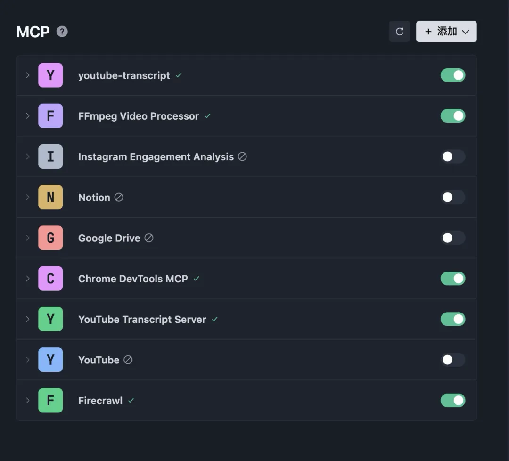This screenshot has width=509, height=461.
Task: Click the Chrome DevTools MCP C icon
Action: pyautogui.click(x=50, y=279)
